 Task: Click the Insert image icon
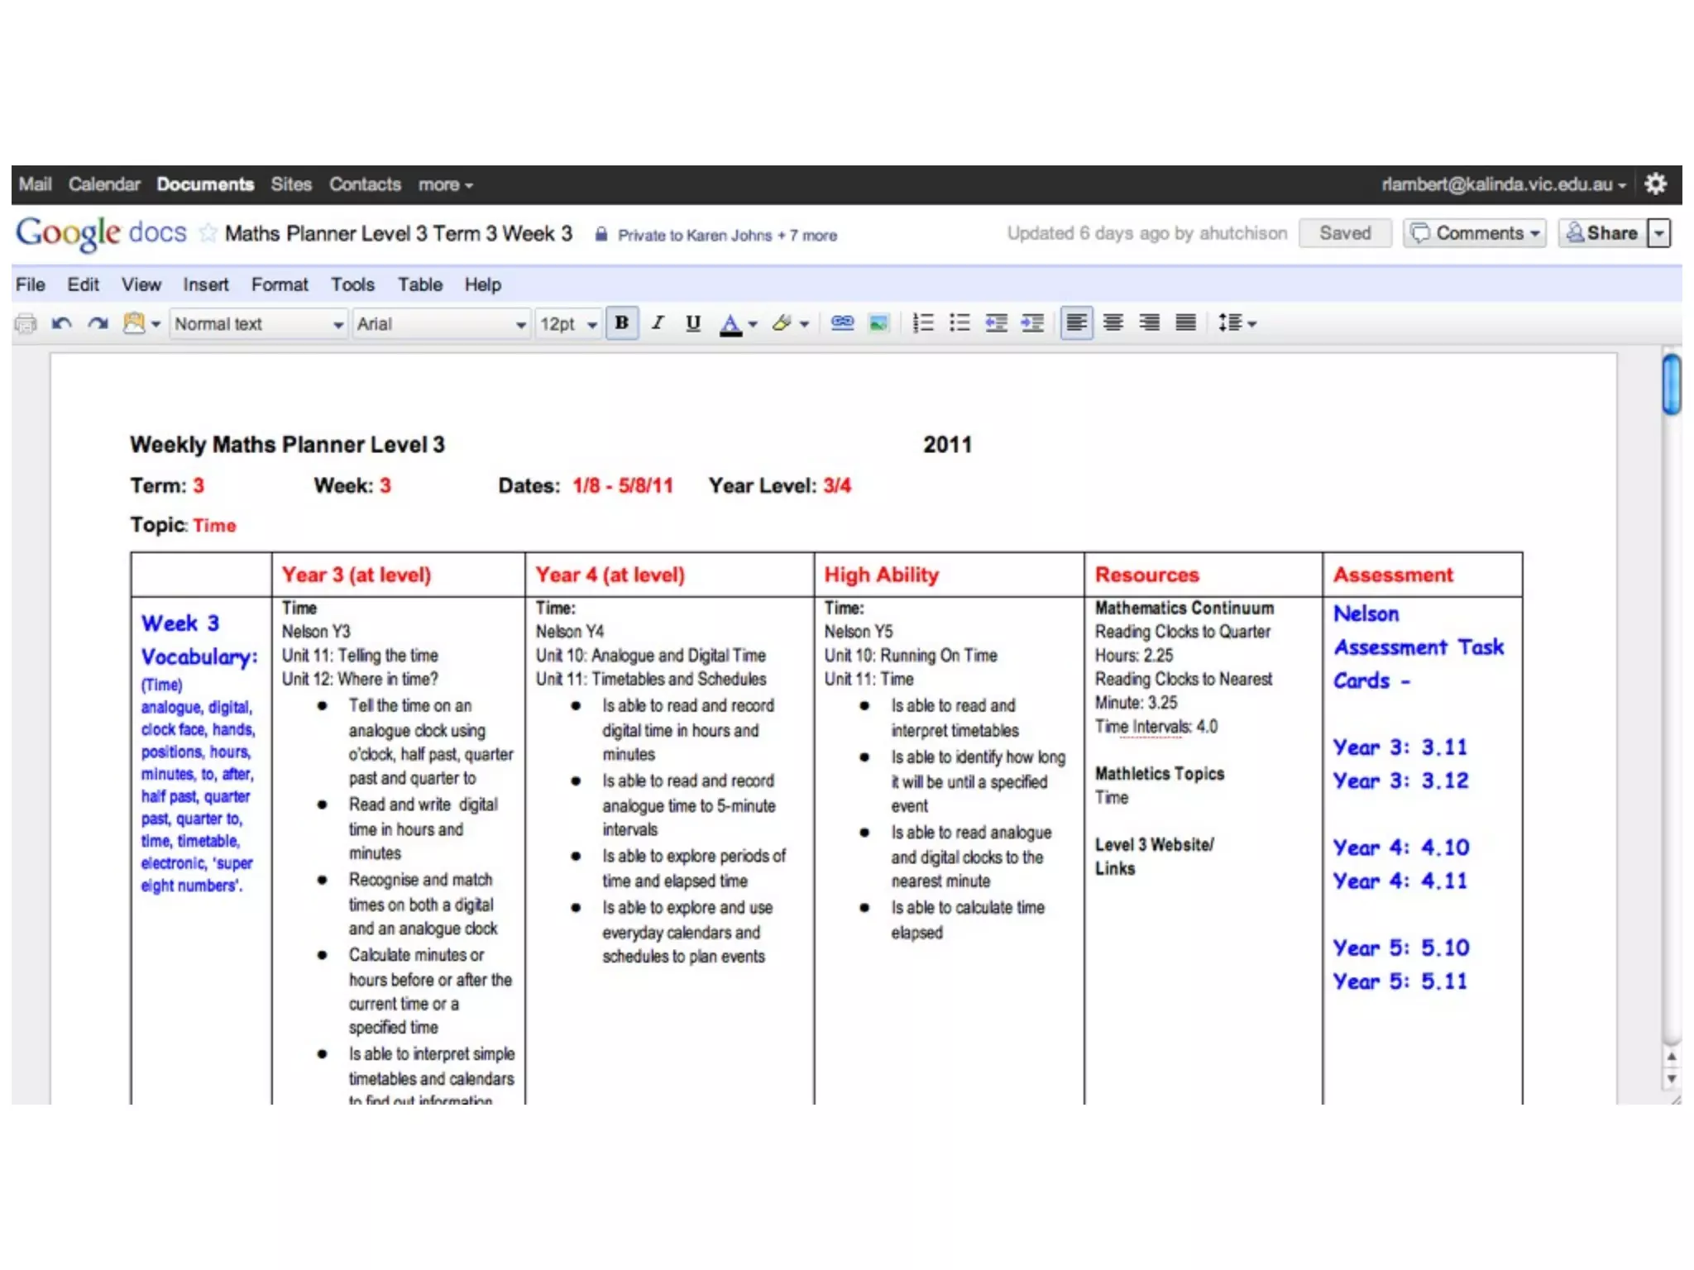coord(878,323)
